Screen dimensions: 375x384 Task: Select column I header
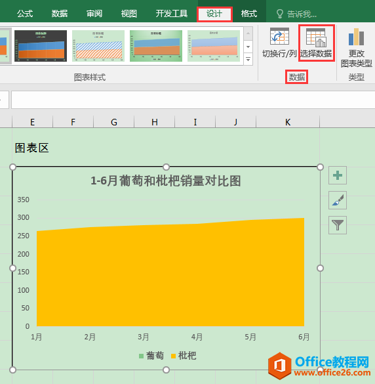click(195, 121)
